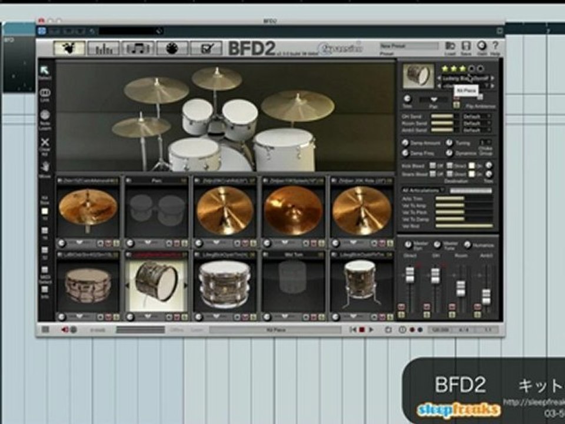
Task: Click the Save preset icon
Action: tap(466, 46)
